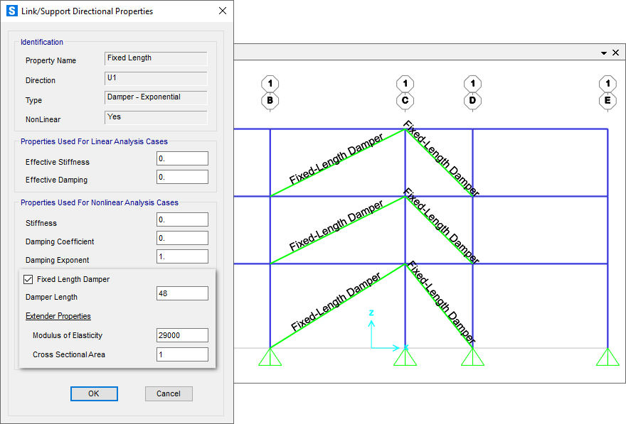The image size is (626, 424).
Task: Click the NonLinear field showing Yes
Action: (x=155, y=116)
